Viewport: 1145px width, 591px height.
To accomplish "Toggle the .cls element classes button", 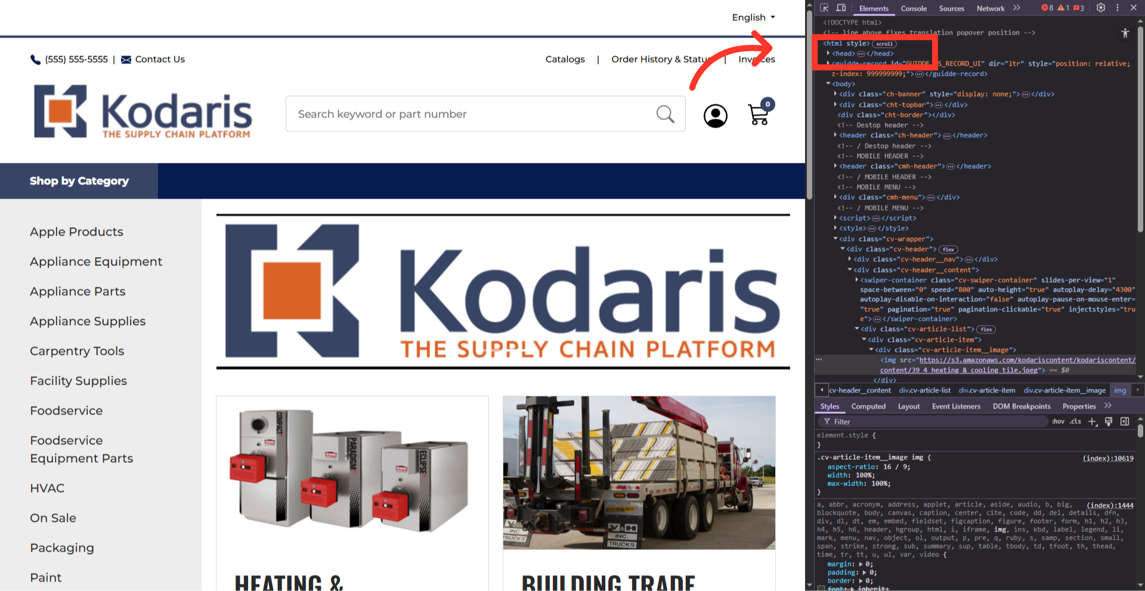I will [x=1075, y=422].
